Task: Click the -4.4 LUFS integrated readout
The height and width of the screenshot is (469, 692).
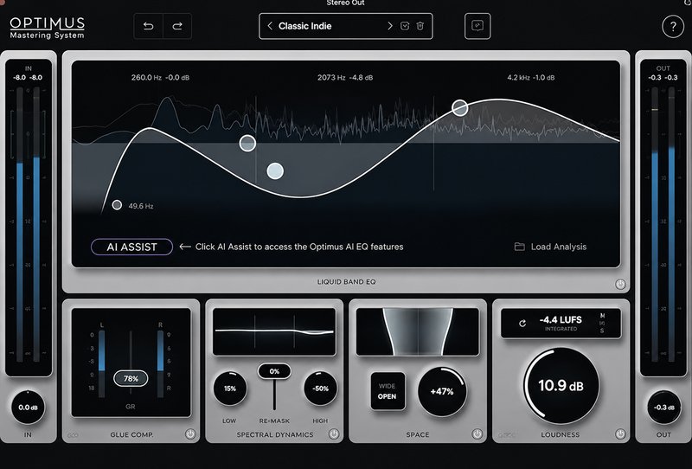Action: coord(561,323)
